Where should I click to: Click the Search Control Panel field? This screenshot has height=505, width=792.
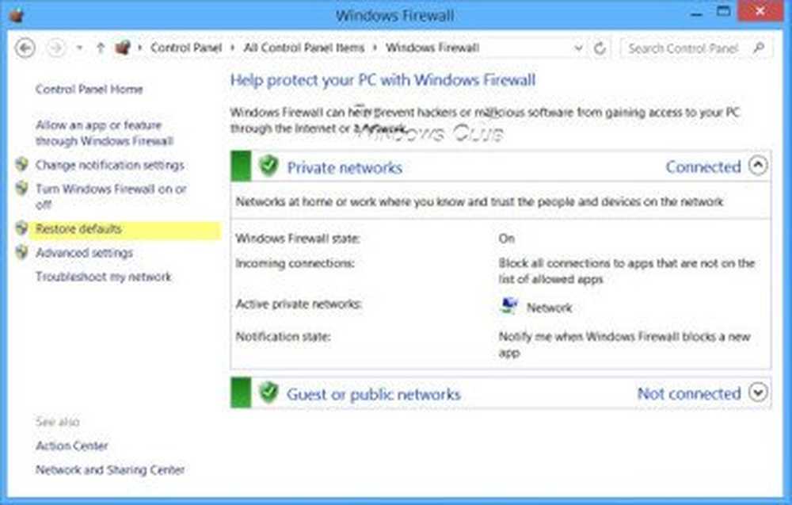[683, 48]
